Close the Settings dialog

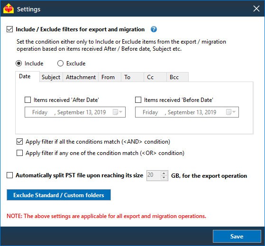pos(256,9)
